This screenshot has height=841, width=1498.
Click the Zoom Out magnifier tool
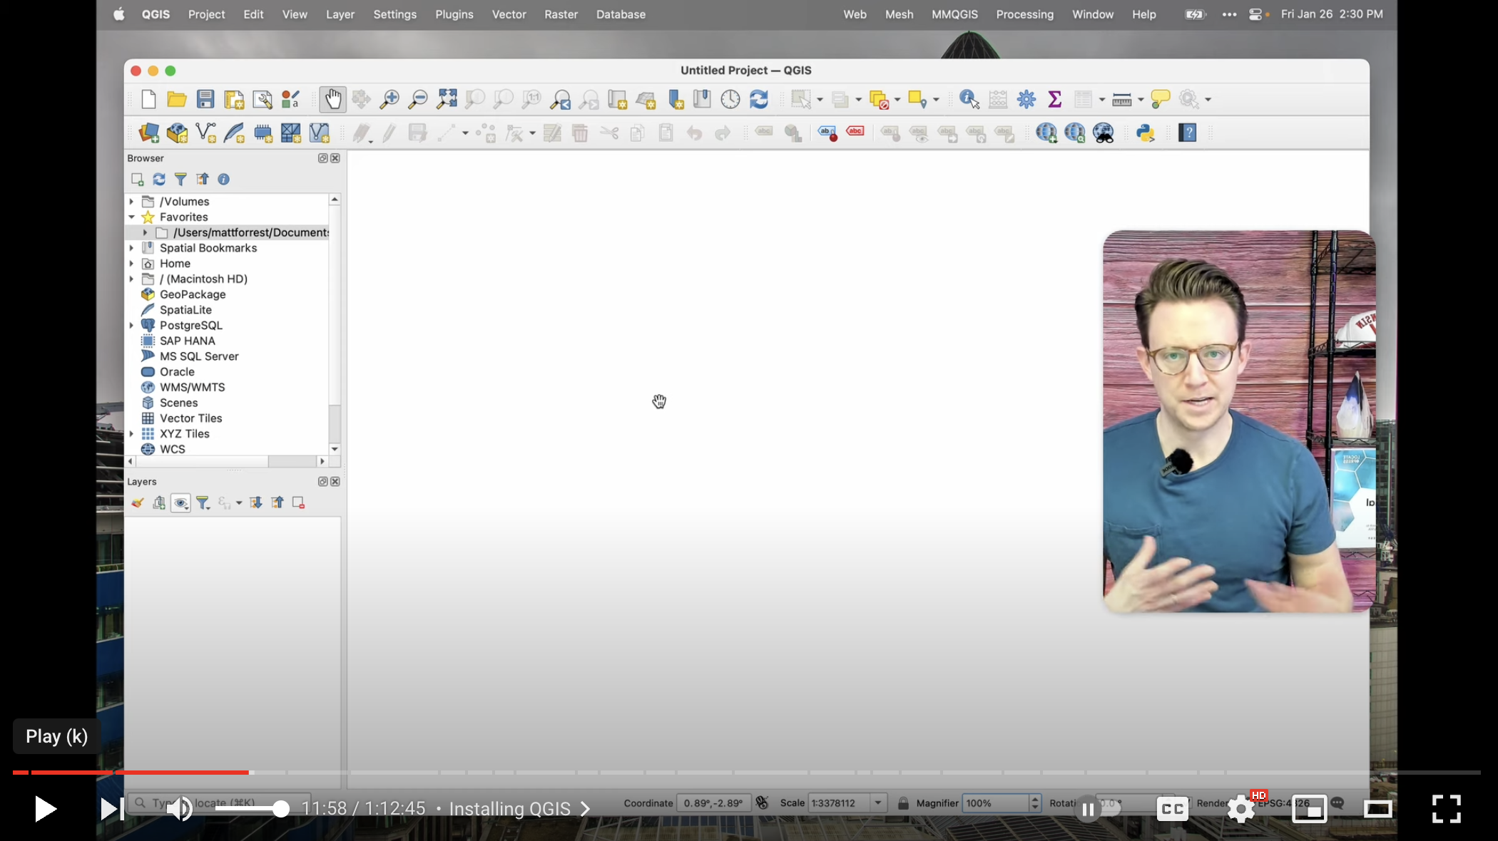tap(418, 99)
